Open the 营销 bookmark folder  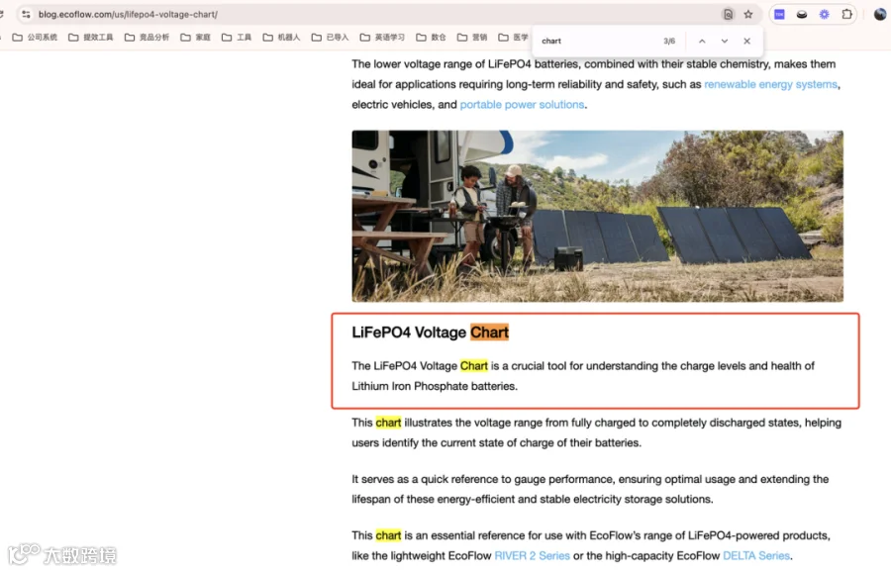point(472,37)
